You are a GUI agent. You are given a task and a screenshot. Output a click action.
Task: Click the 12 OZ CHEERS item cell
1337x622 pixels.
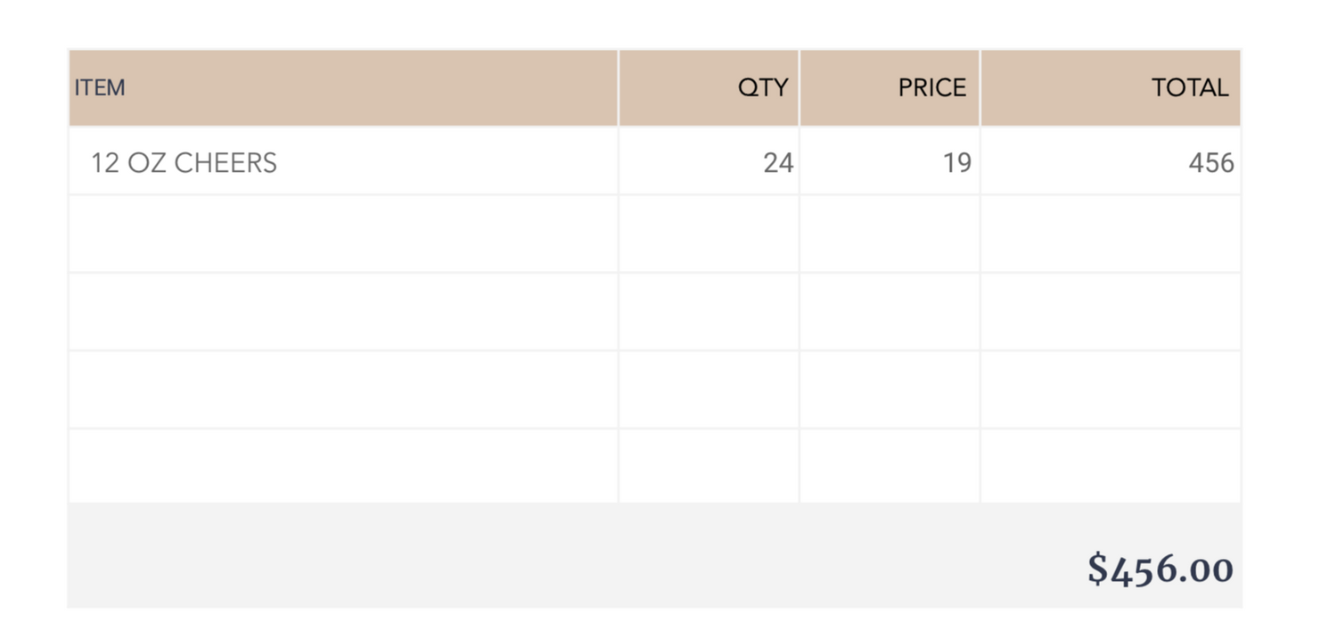coord(343,161)
